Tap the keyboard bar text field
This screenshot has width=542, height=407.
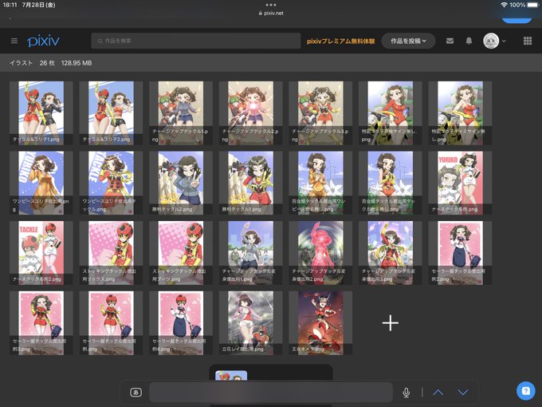click(x=271, y=392)
